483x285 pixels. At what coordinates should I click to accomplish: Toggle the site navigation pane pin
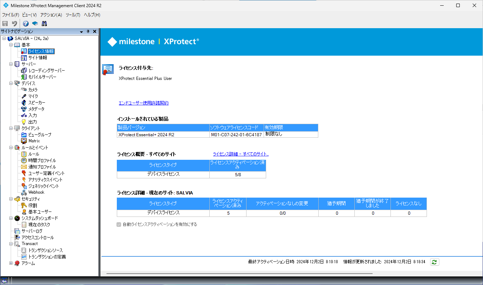tap(88, 32)
